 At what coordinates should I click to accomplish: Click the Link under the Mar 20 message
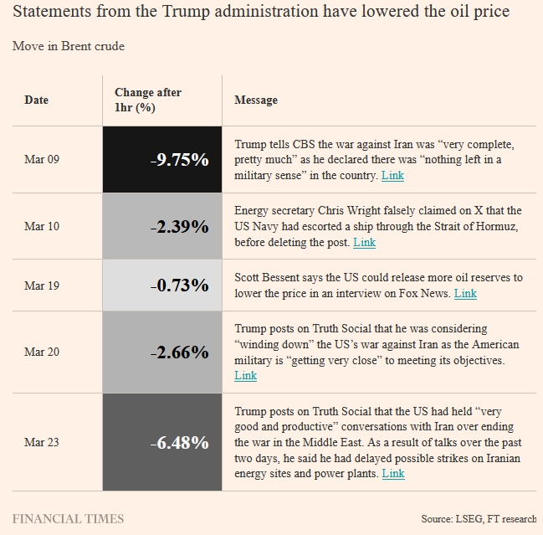coord(245,375)
